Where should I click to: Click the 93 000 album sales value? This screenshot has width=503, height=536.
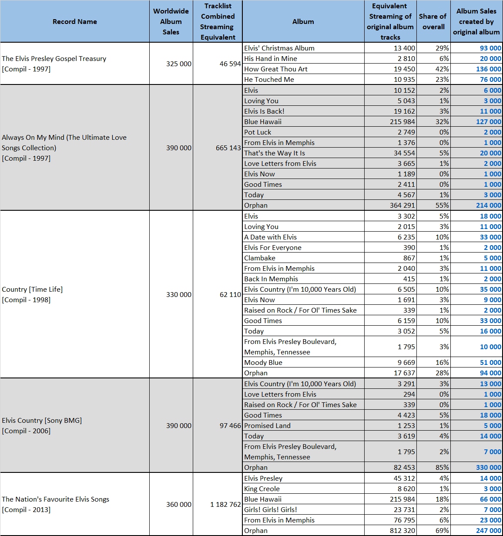tap(476, 48)
